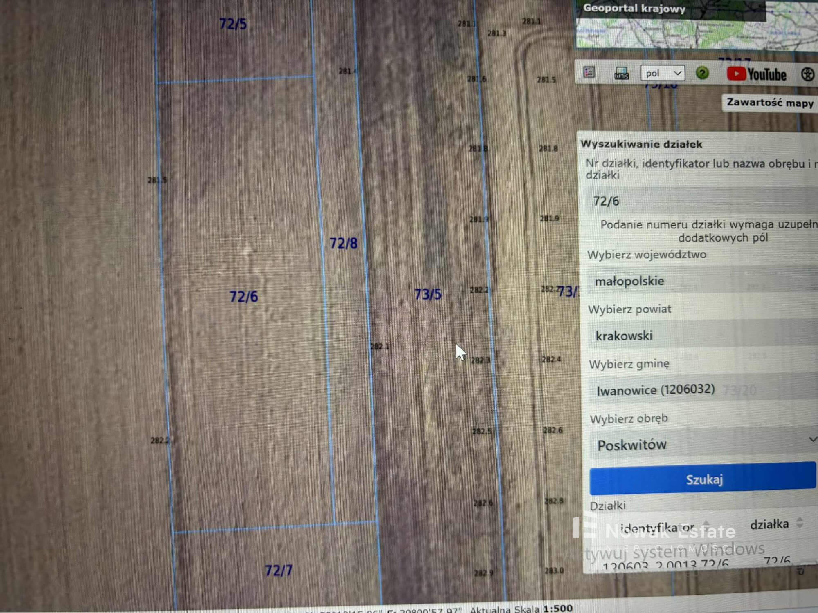Select the 72/6 result row identifier
This screenshot has height=613, width=818.
coord(665,565)
